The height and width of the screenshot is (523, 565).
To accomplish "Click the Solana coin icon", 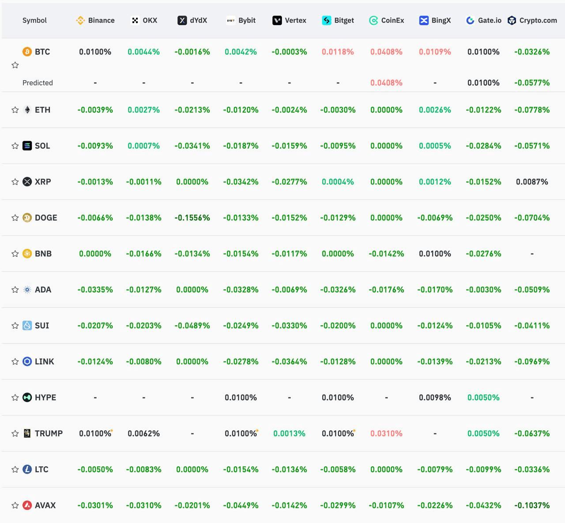I will tap(27, 146).
